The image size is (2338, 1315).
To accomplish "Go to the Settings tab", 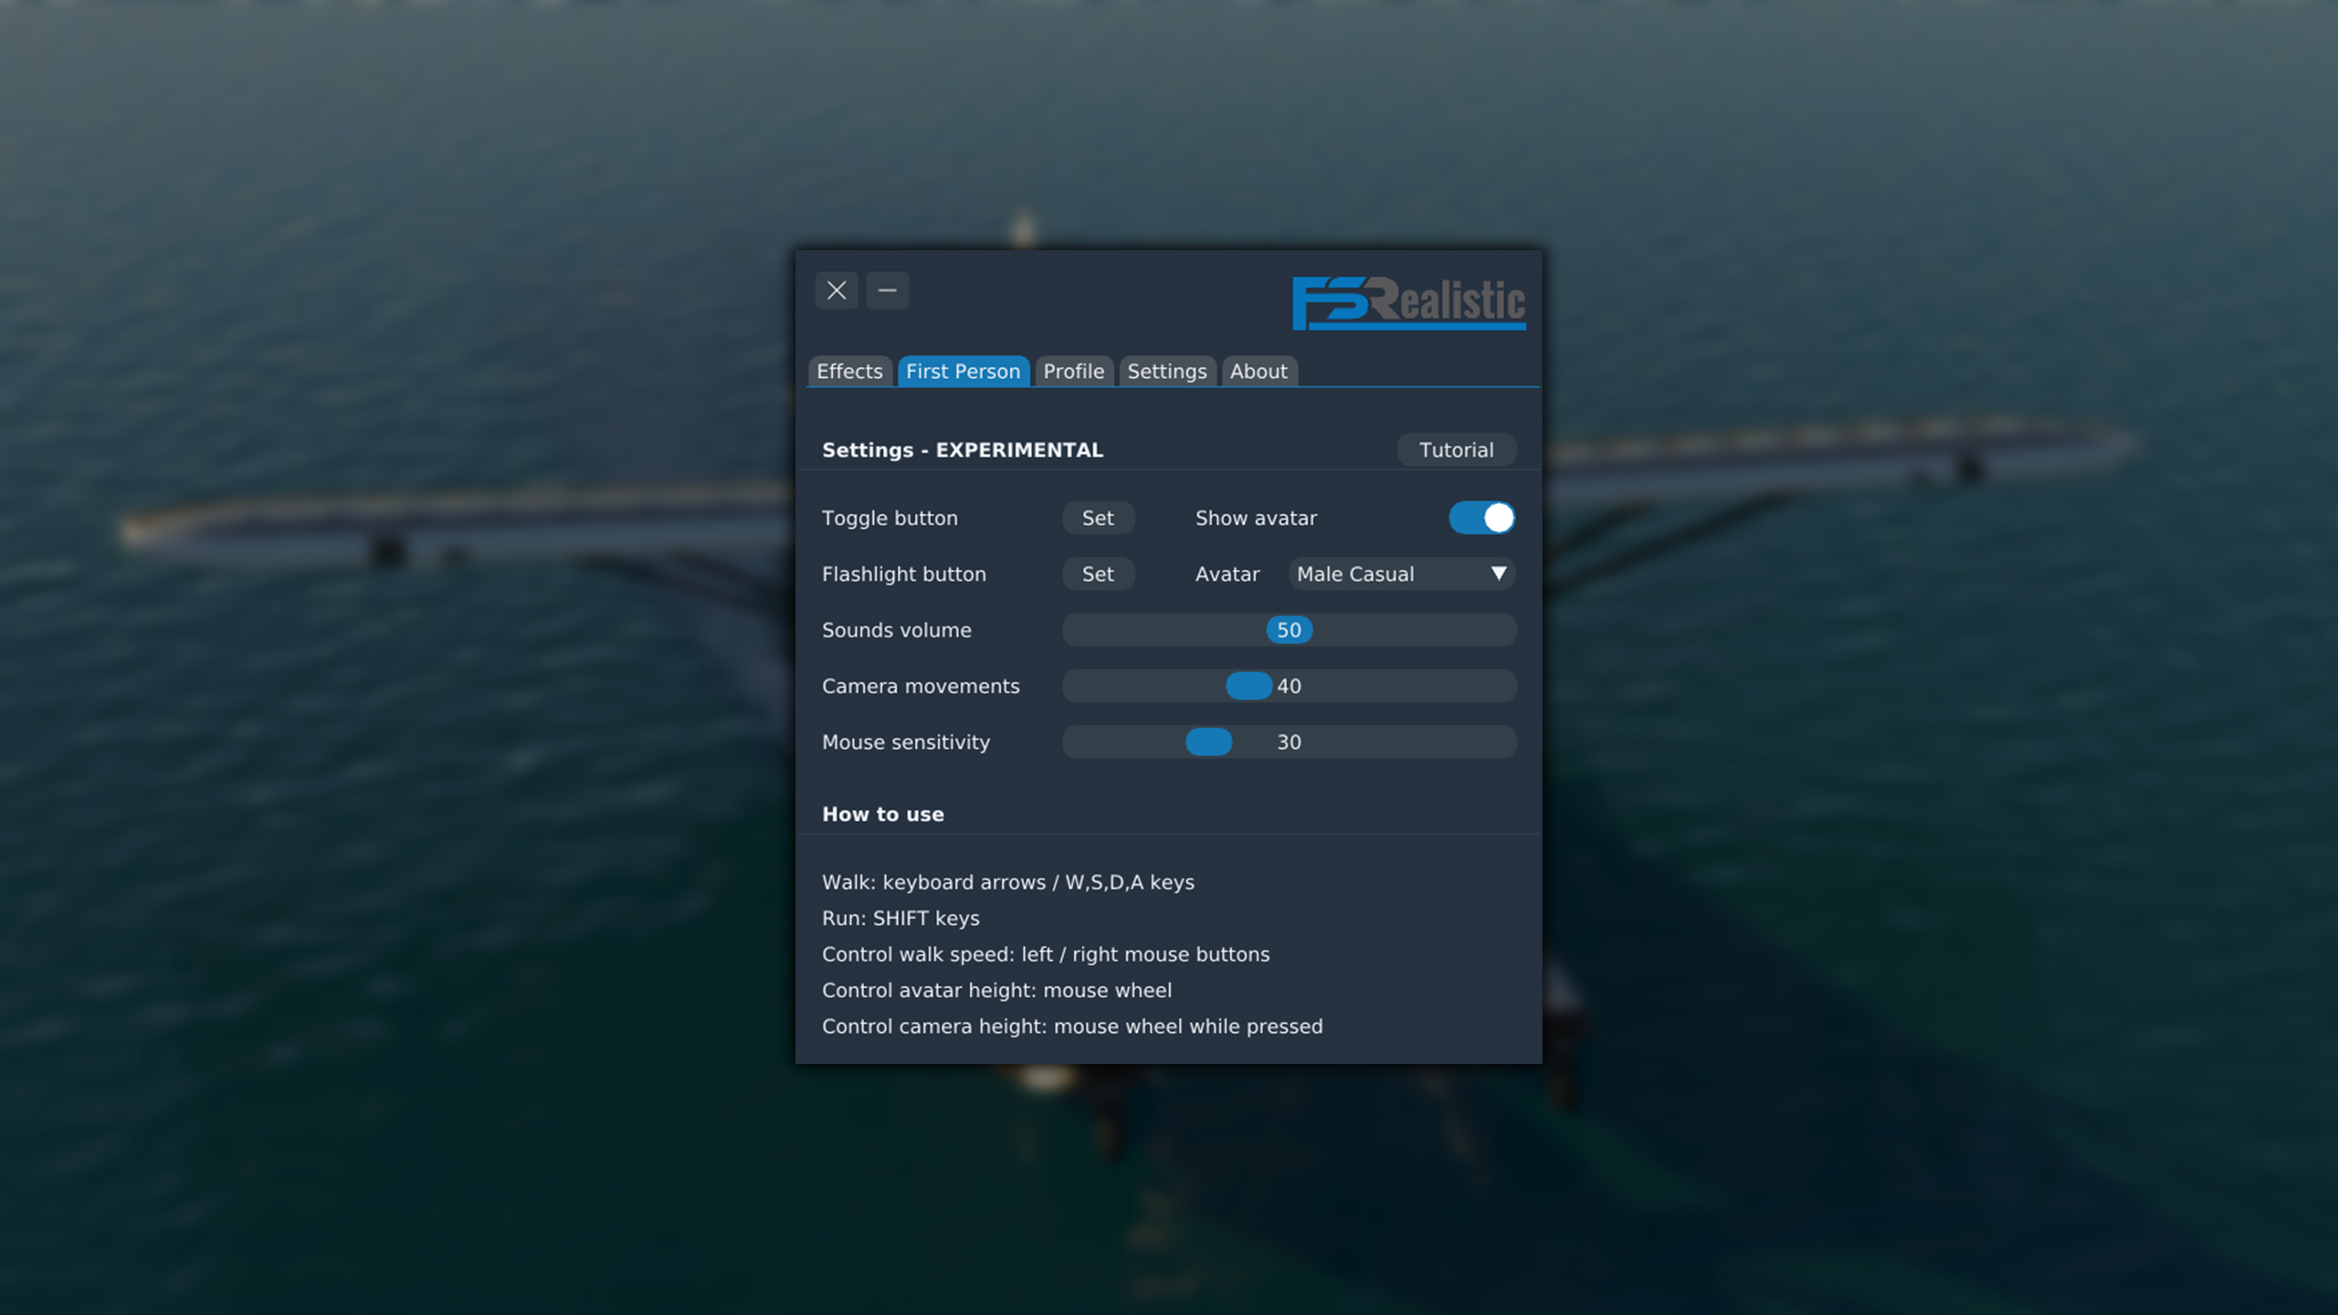I will (x=1166, y=371).
